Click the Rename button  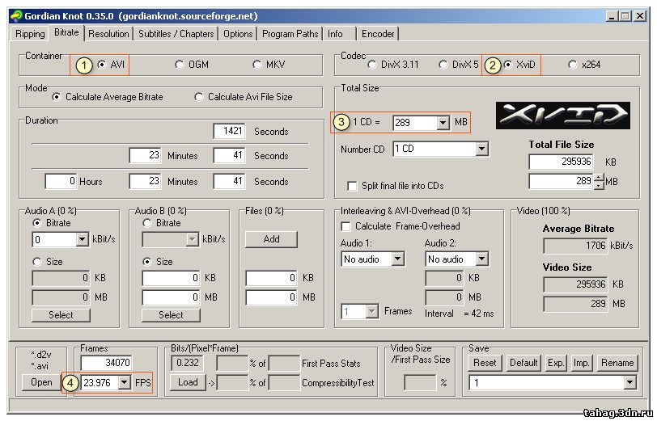pyautogui.click(x=617, y=363)
